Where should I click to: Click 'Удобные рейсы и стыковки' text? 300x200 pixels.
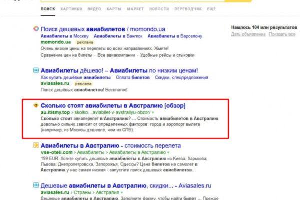(167, 55)
